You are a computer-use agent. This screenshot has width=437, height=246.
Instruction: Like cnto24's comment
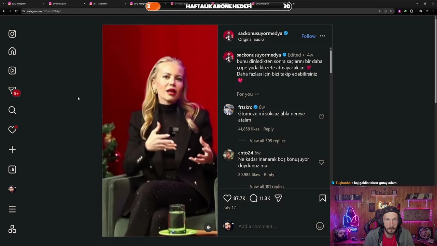pyautogui.click(x=321, y=162)
